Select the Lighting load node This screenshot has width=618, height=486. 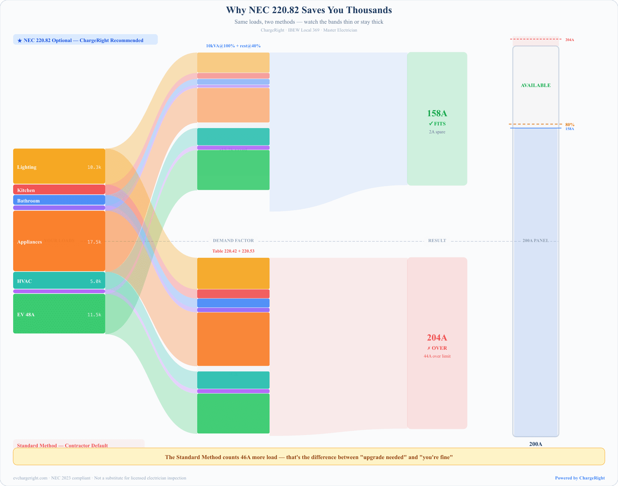[x=59, y=167]
